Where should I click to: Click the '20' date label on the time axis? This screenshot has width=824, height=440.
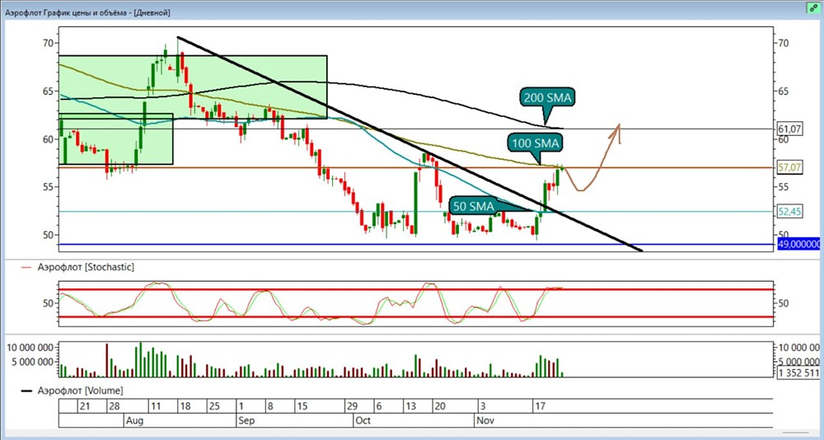click(x=440, y=406)
